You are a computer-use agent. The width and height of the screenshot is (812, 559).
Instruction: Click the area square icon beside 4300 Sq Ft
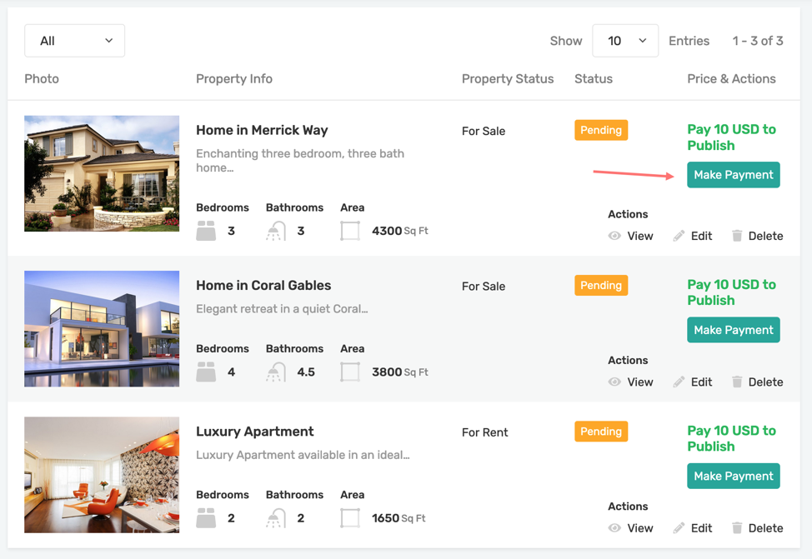[350, 231]
